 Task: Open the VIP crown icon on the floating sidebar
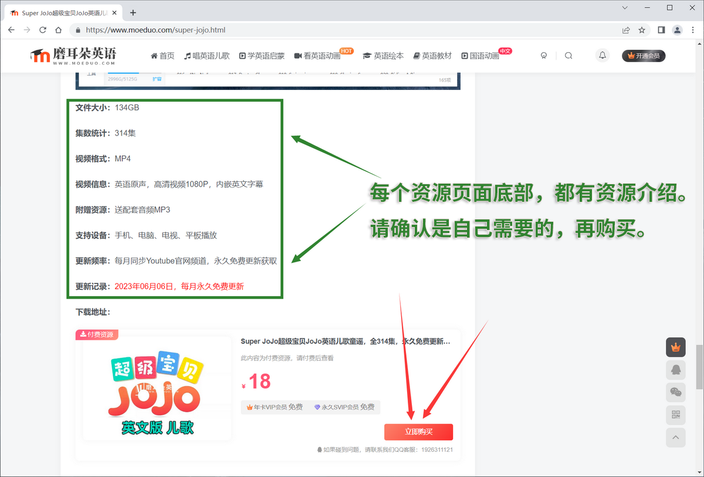675,347
